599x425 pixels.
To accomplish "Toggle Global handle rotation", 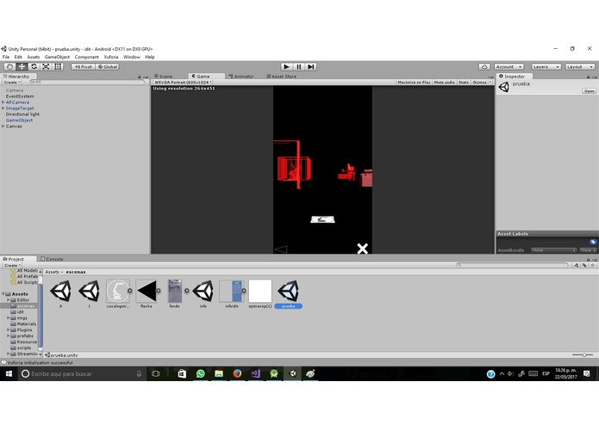I will click(108, 67).
